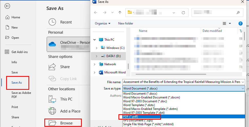Select DATA1 (D:) drive
Image resolution: width=249 pixels, height=127 pixels.
(x=108, y=56)
